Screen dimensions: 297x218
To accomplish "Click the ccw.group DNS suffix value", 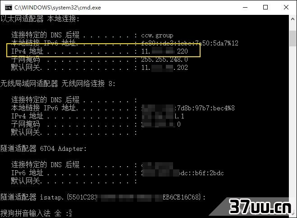I will [157, 36].
